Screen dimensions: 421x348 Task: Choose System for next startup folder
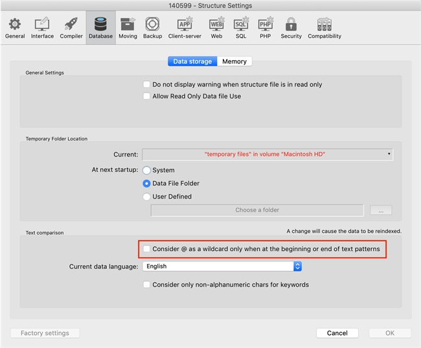(x=146, y=170)
